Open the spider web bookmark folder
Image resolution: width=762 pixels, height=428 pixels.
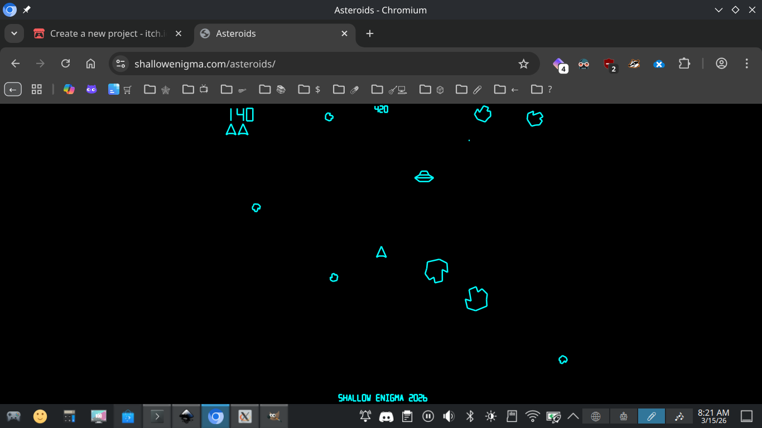click(157, 89)
